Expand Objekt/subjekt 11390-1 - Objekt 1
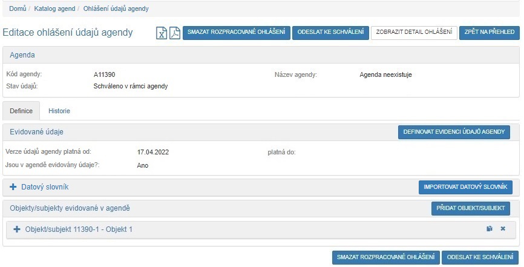 click(x=17, y=229)
